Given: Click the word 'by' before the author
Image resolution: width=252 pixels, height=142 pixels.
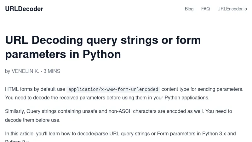Looking at the screenshot, I should tap(8, 71).
